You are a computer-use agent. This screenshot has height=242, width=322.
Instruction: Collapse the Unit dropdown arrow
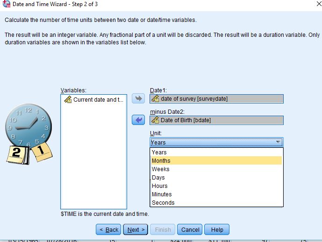278,142
